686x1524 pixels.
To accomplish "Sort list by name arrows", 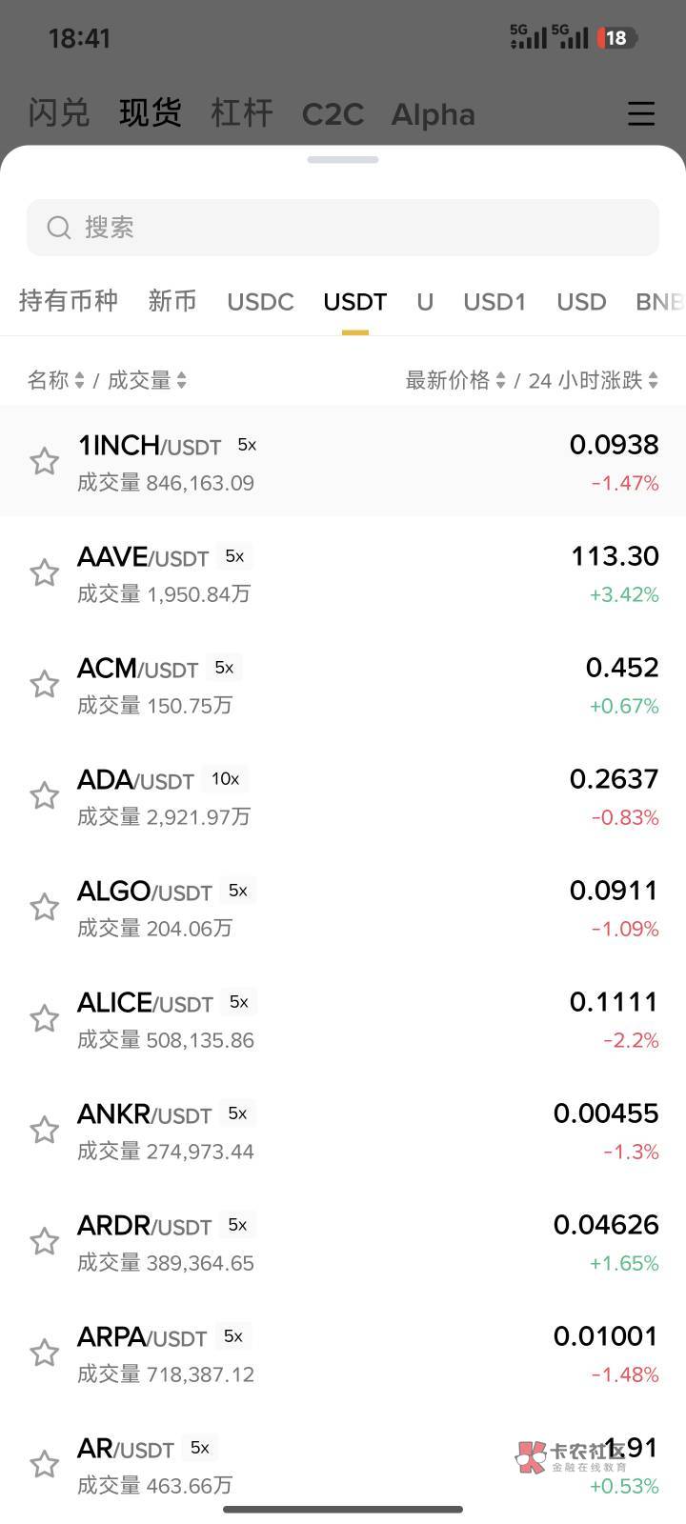I will tap(79, 381).
